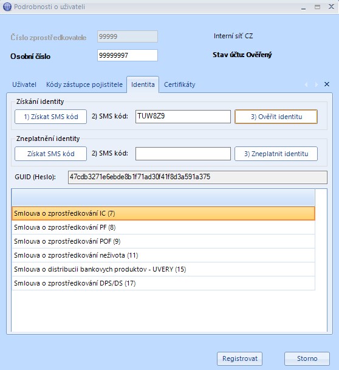Click the 1) Získat SMS kód button
This screenshot has height=370, width=339.
pyautogui.click(x=50, y=117)
